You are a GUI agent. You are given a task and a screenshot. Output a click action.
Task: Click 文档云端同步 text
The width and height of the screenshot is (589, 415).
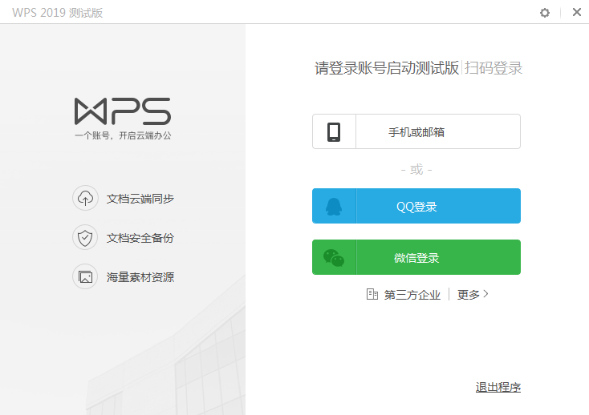(x=140, y=199)
